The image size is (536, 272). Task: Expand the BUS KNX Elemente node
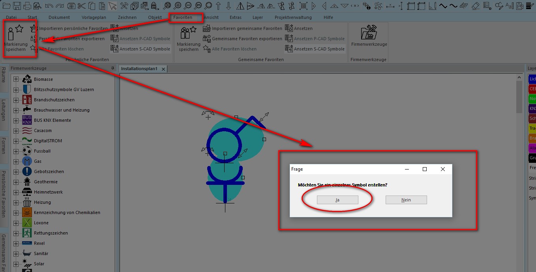[16, 120]
